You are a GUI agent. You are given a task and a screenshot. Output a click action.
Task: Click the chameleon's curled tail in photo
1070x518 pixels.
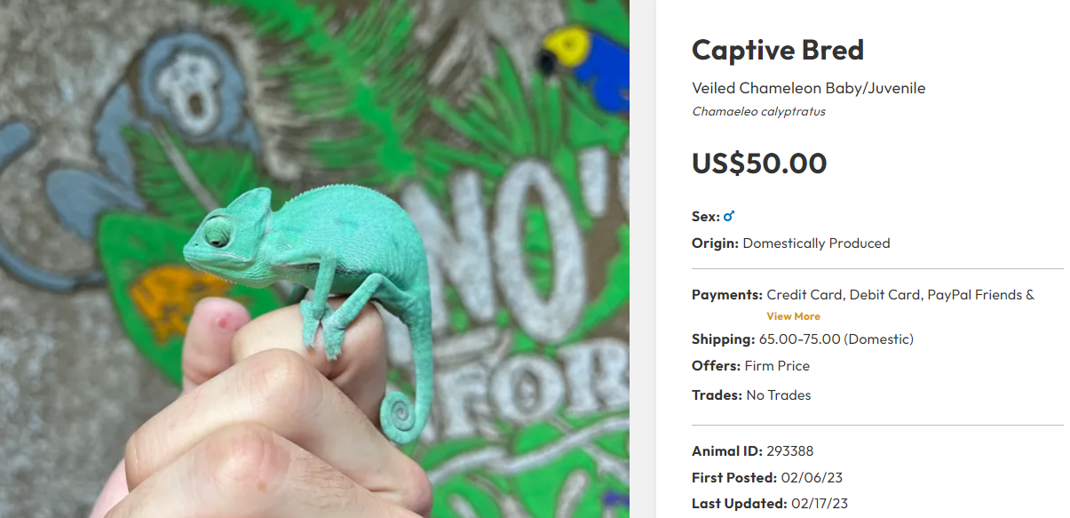pyautogui.click(x=402, y=416)
